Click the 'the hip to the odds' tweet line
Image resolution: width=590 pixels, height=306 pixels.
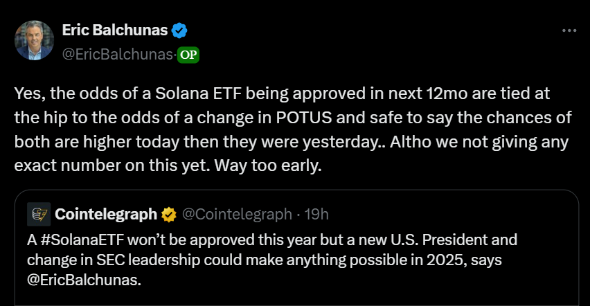[293, 118]
